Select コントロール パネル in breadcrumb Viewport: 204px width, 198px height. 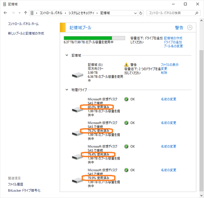(x=51, y=13)
